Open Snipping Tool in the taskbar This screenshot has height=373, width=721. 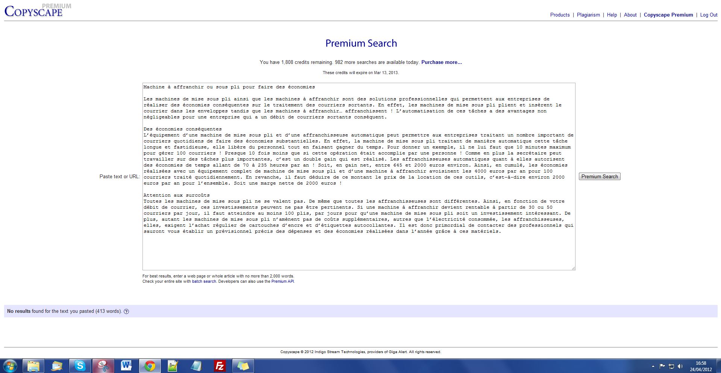tap(103, 365)
